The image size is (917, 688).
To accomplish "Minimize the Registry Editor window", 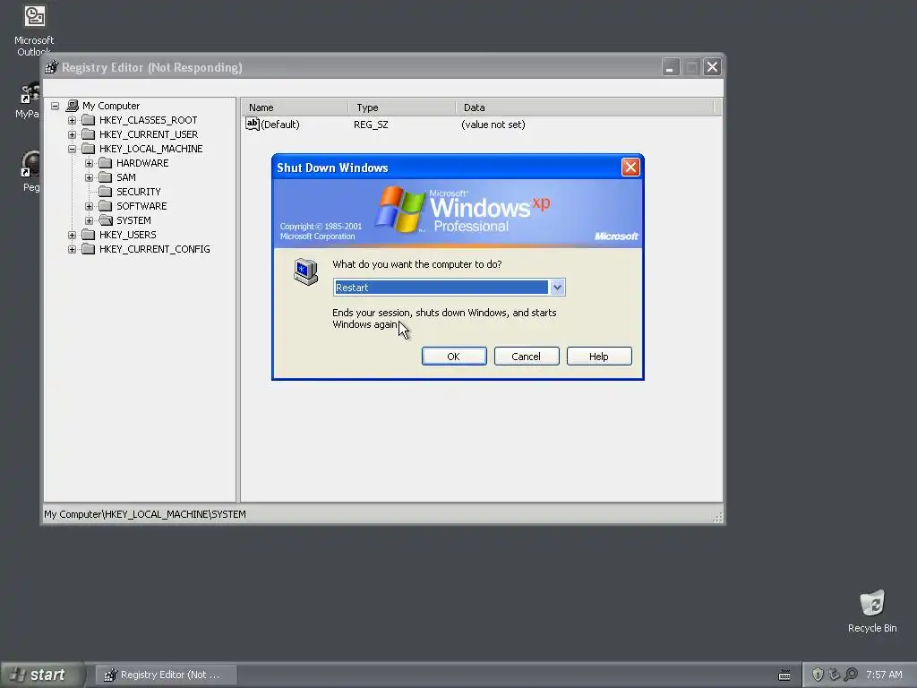I will point(670,67).
